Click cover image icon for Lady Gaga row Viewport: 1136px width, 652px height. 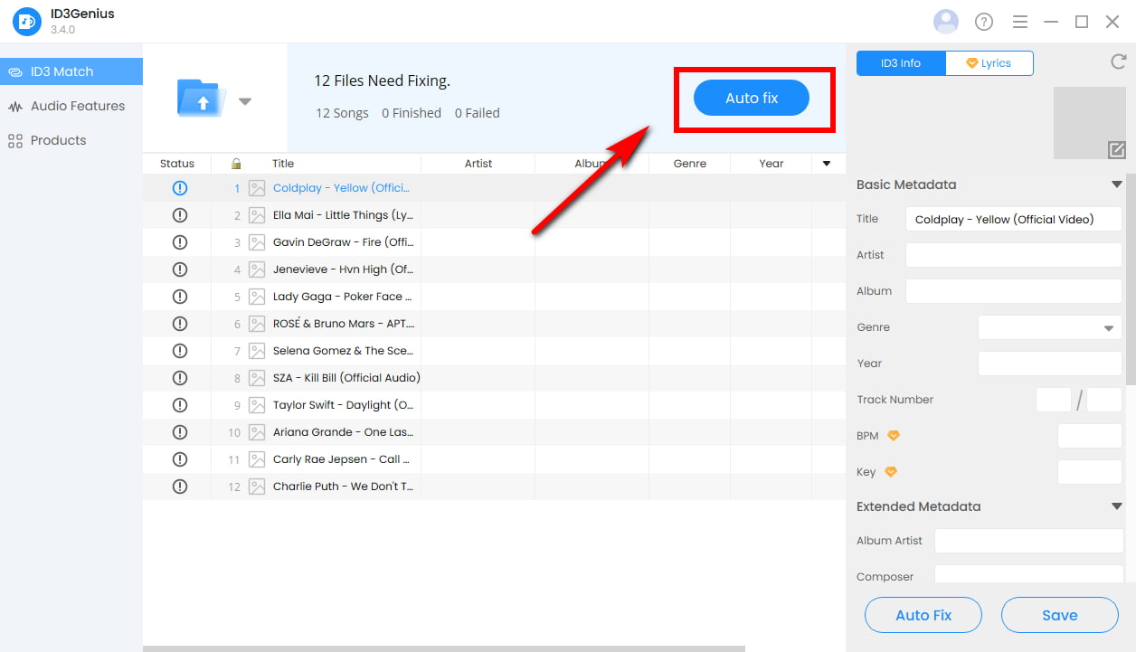[x=257, y=297]
